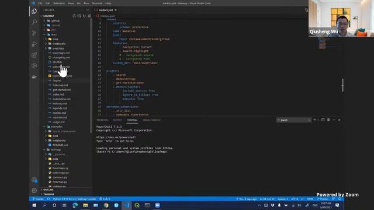This screenshot has height=210, width=374.
Task: Switch to the PROBLEMS panel tab
Action: [102, 120]
